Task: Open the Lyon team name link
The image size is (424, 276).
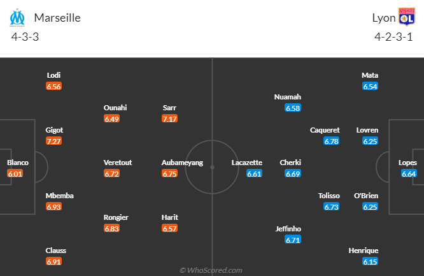Action: (x=383, y=18)
